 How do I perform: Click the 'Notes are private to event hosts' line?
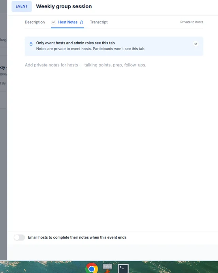(91, 49)
